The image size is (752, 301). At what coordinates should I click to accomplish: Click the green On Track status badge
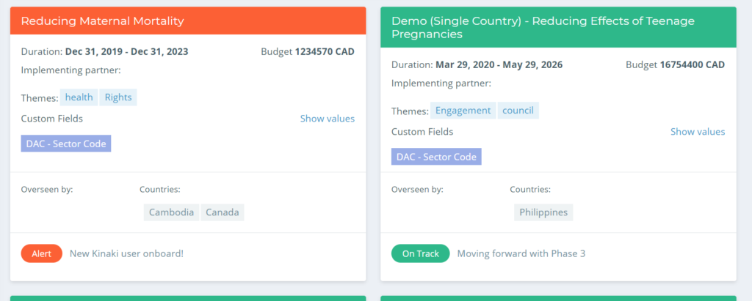pos(421,253)
